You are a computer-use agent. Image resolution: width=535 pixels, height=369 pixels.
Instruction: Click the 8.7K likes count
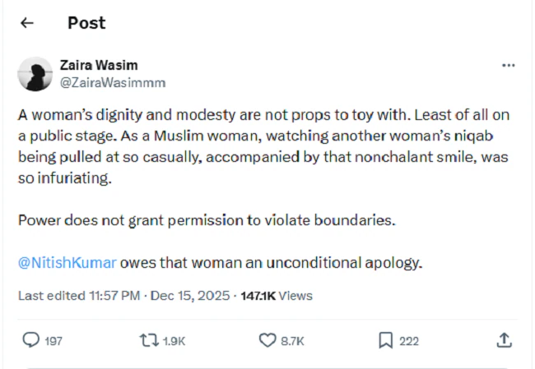coord(292,340)
